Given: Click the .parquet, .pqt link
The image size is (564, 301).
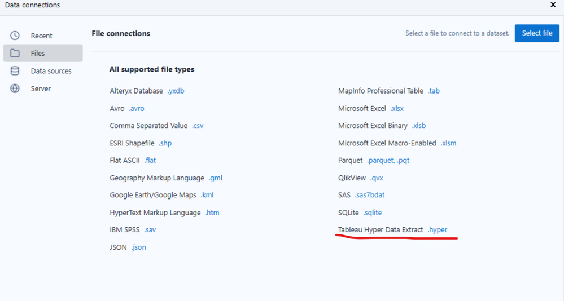Looking at the screenshot, I should click(388, 160).
